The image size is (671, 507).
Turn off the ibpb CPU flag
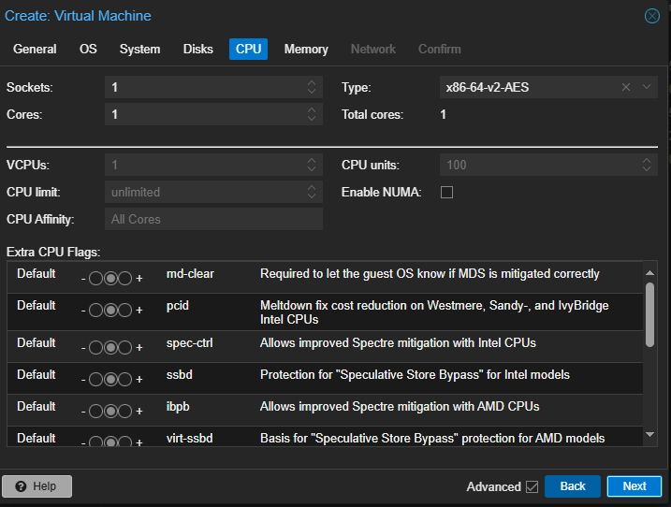pyautogui.click(x=96, y=411)
